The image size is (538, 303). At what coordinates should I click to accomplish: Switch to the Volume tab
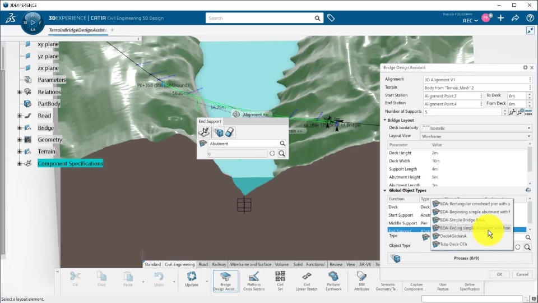click(282, 264)
